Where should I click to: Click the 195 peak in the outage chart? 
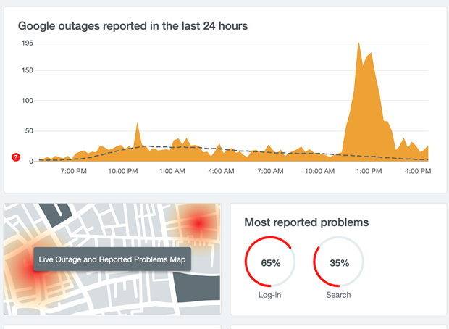point(358,43)
